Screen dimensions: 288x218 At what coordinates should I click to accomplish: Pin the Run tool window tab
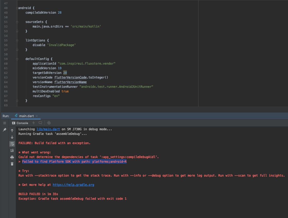[x=4, y=130]
